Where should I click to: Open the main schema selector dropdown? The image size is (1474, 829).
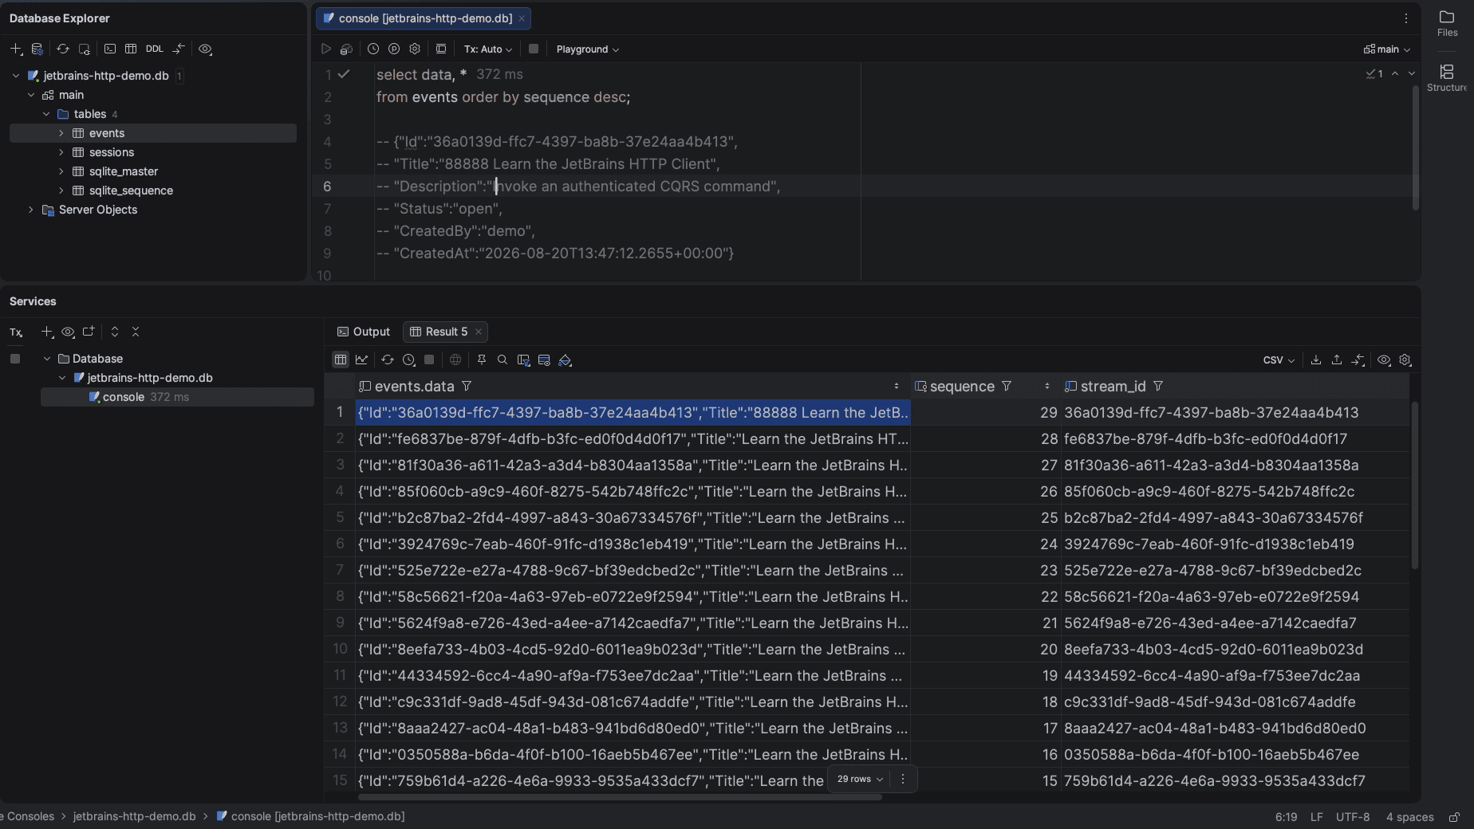coord(1387,49)
